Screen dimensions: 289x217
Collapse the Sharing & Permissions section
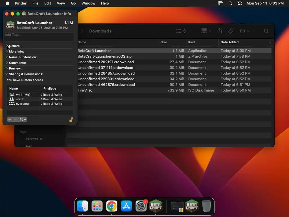[7, 74]
